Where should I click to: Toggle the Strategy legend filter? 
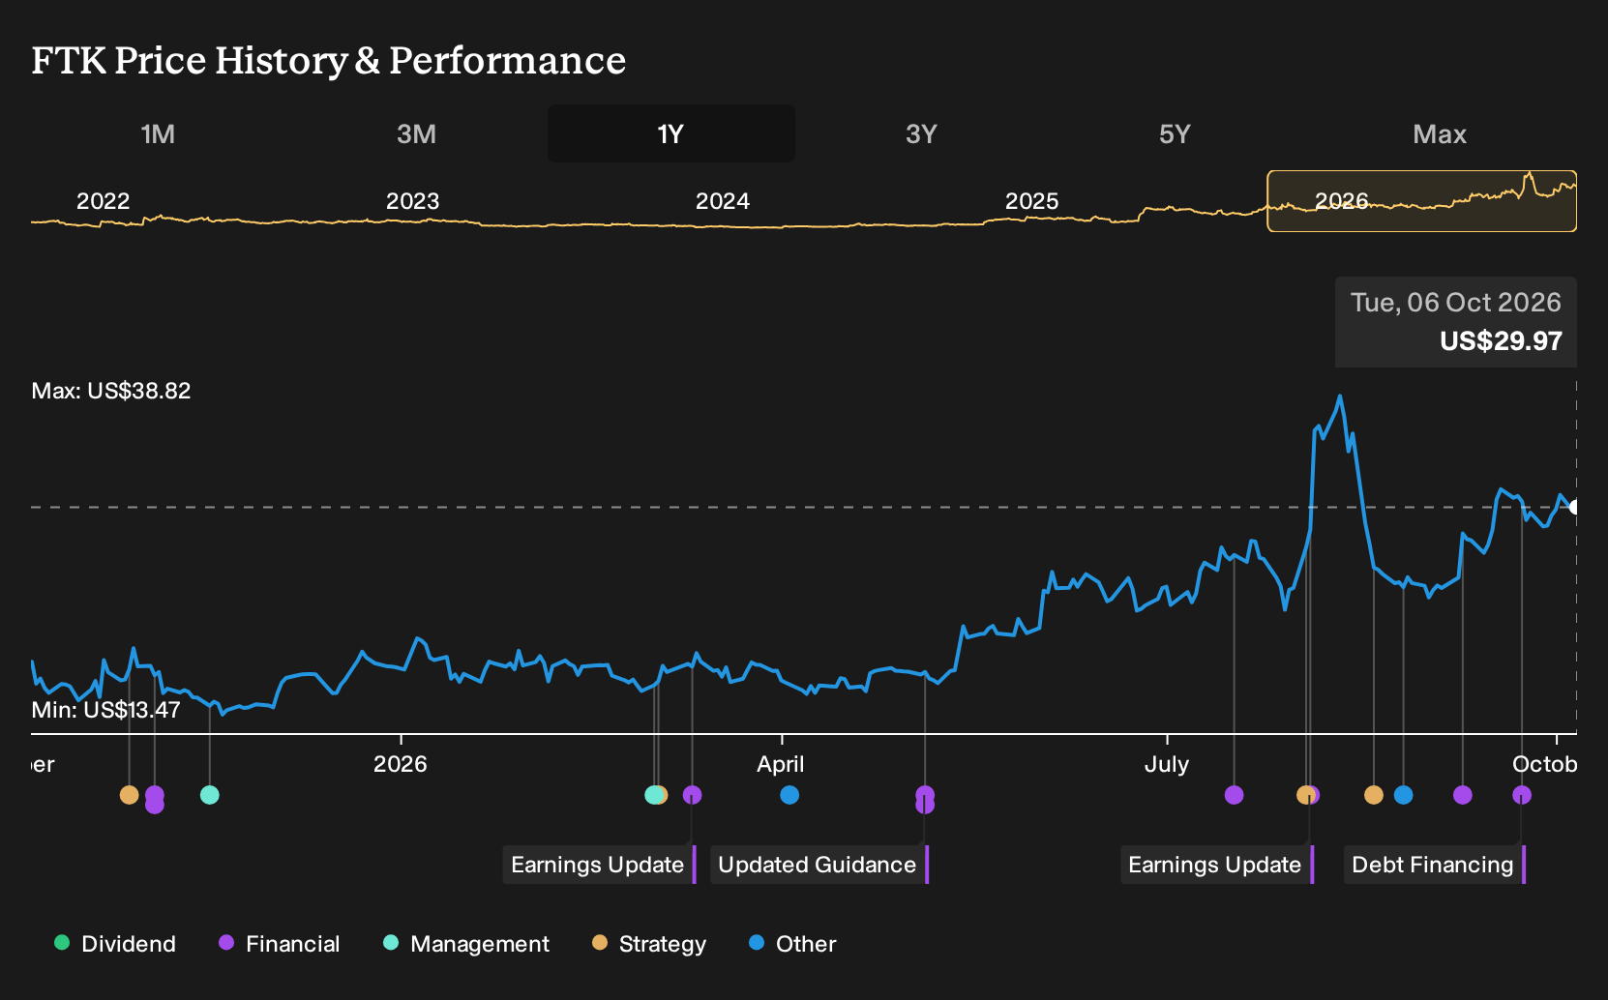coord(649,944)
